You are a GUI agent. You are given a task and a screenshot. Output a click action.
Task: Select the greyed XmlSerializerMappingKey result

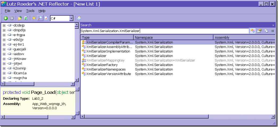(105, 60)
